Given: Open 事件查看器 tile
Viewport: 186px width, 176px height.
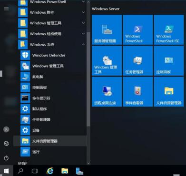Looking at the screenshot, I should 138,92.
